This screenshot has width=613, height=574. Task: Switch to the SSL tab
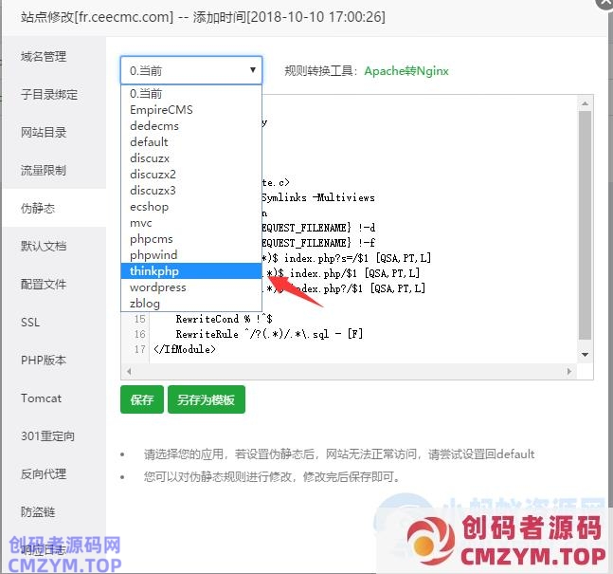[x=30, y=323]
